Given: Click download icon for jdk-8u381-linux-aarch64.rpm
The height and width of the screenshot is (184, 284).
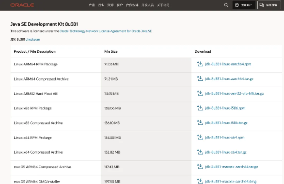Looking at the screenshot, I should pos(200,64).
